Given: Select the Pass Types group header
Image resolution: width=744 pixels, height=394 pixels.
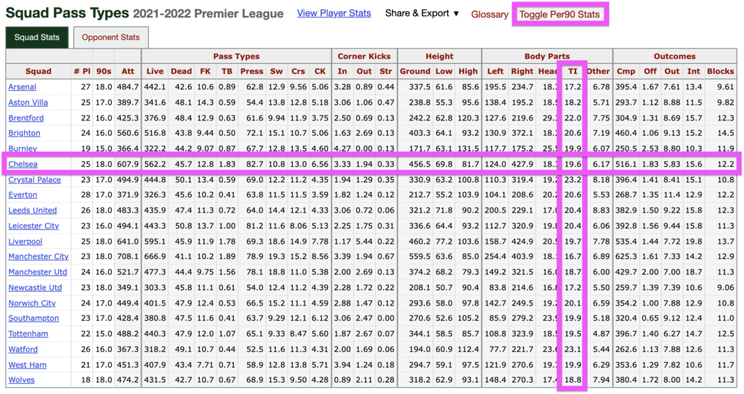Looking at the screenshot, I should click(x=236, y=56).
